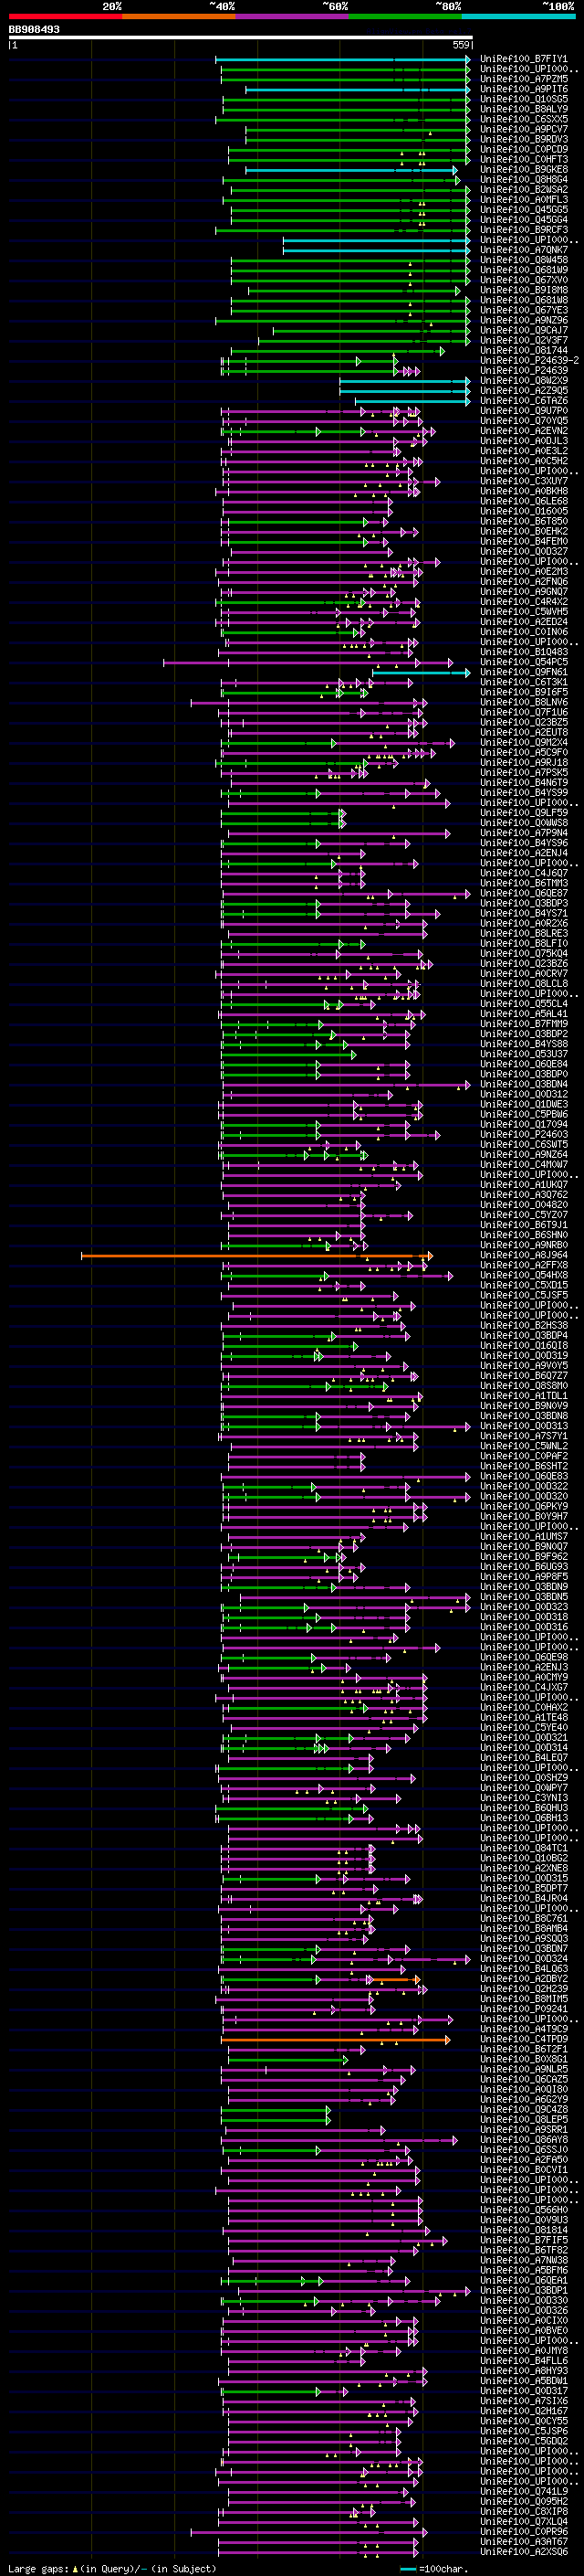This screenshot has height=2576, width=584.
Task: Select hit UniRef100_B8ALY9
Action: [523, 109]
